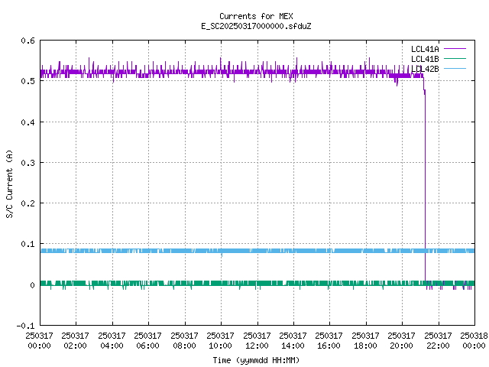Click the blue LCL42B trace near 12:00
This screenshot has width=489, height=367.
coord(257,251)
